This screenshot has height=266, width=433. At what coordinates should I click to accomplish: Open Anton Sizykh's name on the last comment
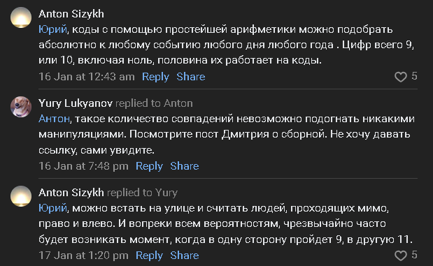(x=71, y=193)
